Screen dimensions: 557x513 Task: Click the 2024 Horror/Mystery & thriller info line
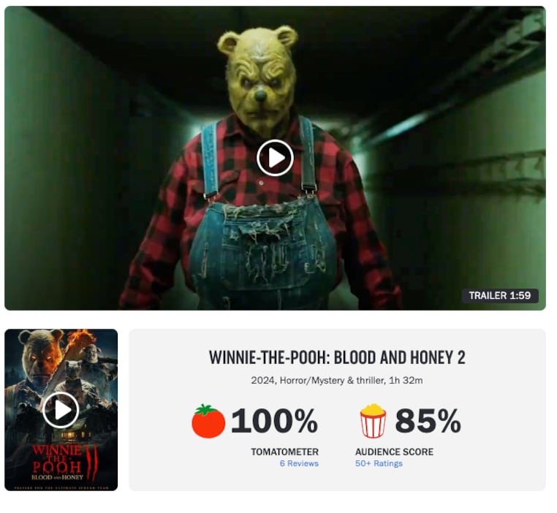pyautogui.click(x=337, y=381)
